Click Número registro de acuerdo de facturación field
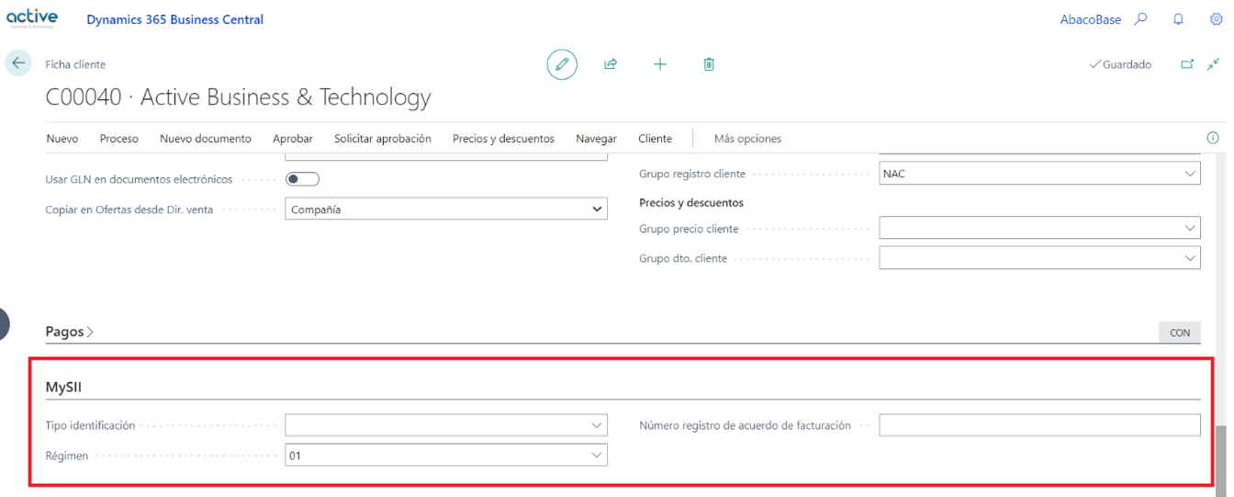This screenshot has width=1234, height=497. click(1039, 425)
